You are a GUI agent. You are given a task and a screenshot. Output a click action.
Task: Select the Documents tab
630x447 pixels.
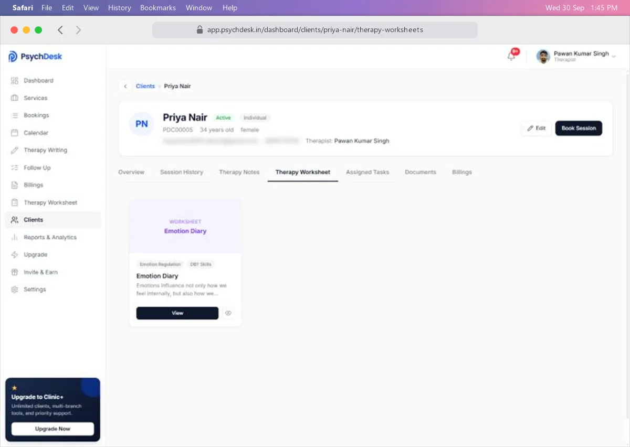(421, 172)
